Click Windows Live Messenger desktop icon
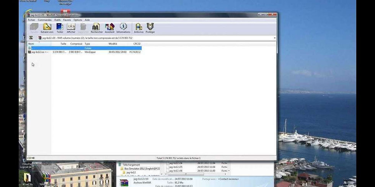 click(x=65, y=2)
